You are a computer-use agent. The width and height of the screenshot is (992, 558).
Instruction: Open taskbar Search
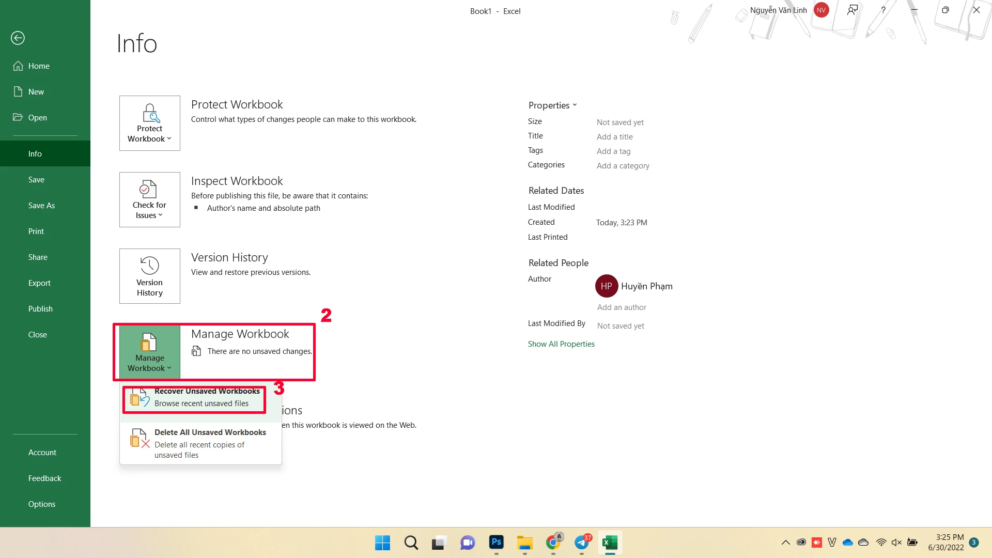click(x=411, y=542)
